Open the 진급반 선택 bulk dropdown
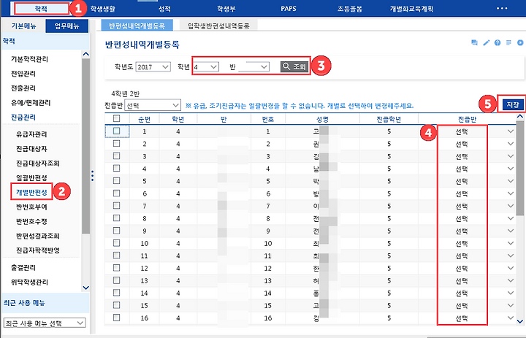The width and height of the screenshot is (526, 338). point(153,106)
